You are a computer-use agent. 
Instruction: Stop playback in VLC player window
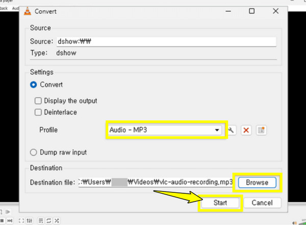point(2,221)
